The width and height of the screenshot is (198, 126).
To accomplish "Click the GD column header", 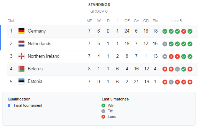I will 146,21.
